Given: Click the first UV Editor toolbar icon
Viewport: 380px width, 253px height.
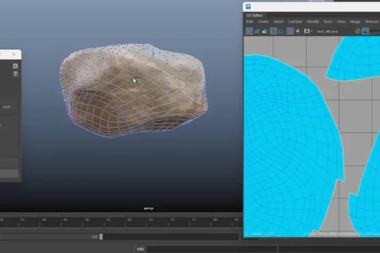Looking at the screenshot, I should [x=249, y=30].
